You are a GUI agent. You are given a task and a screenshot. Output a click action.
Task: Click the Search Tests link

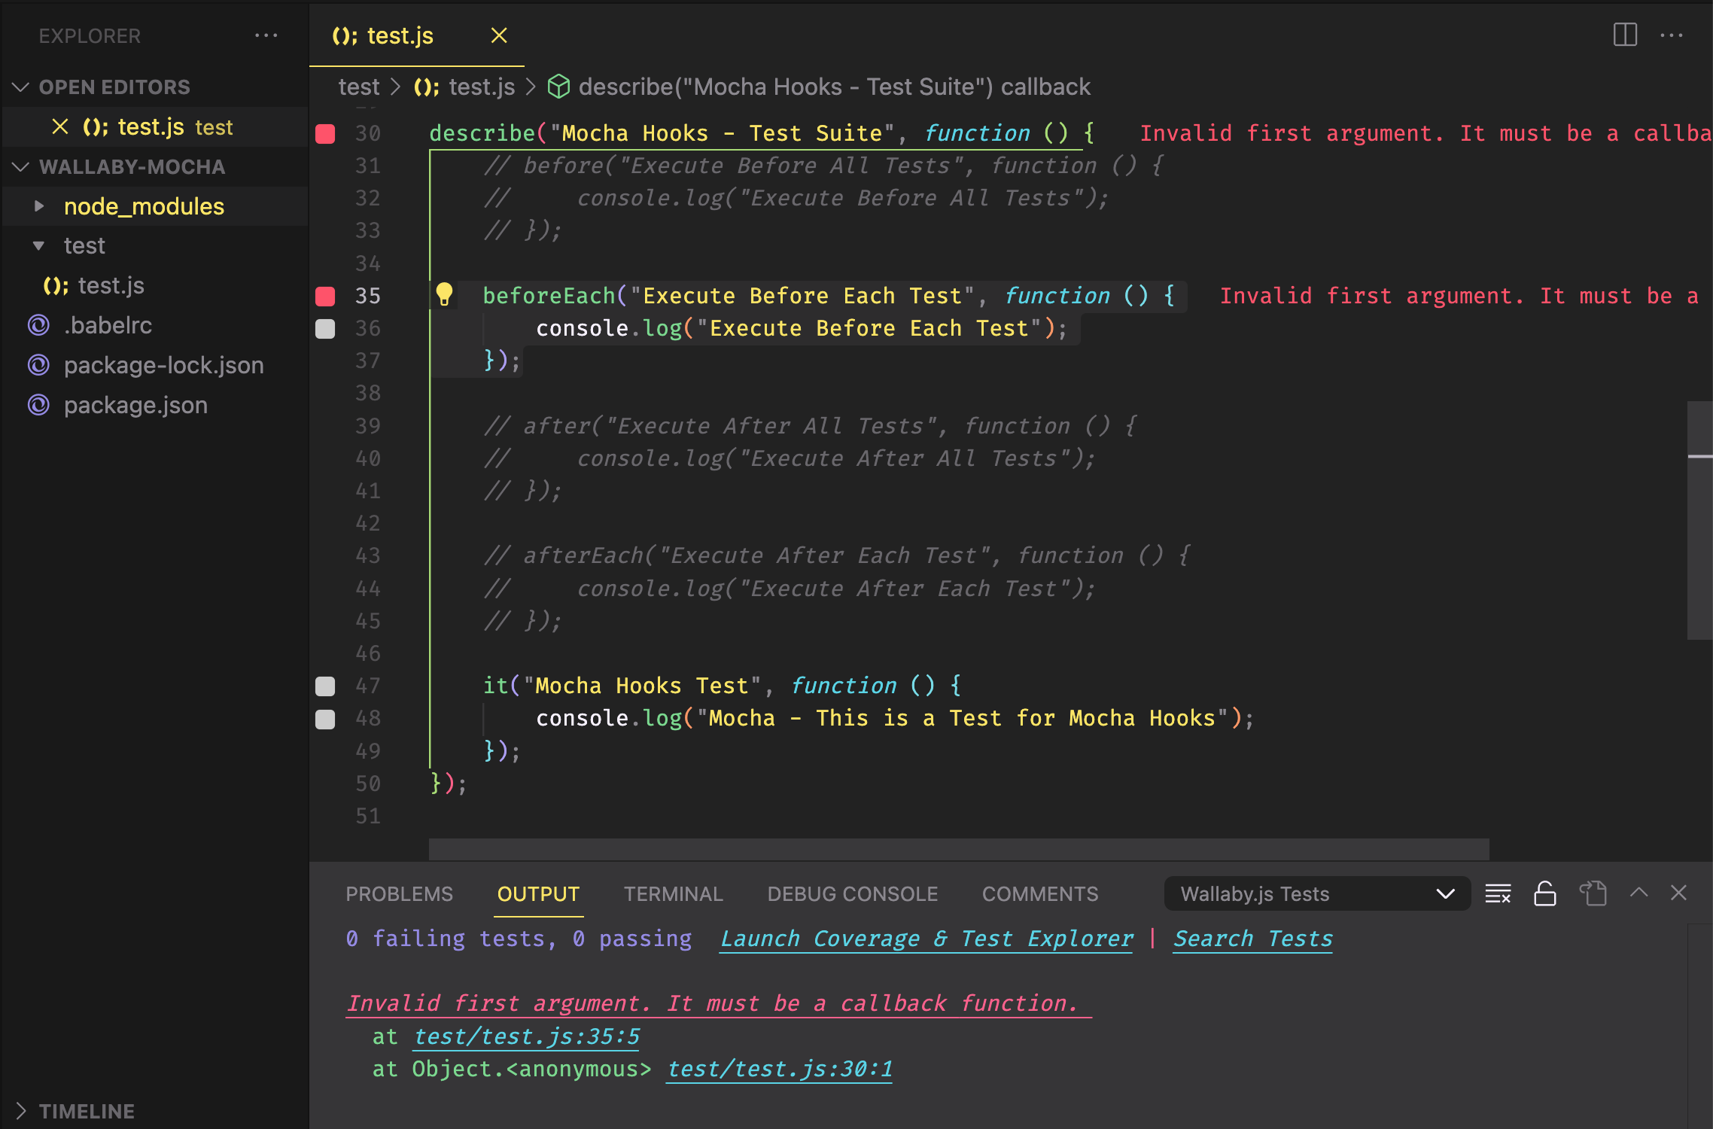pos(1252,939)
